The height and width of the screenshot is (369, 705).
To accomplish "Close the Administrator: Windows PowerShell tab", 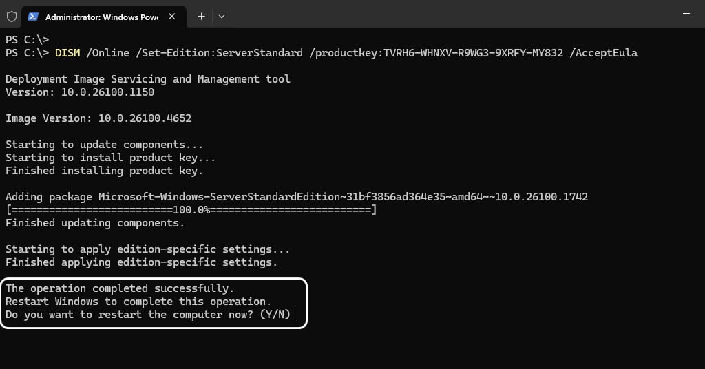I will (x=171, y=17).
